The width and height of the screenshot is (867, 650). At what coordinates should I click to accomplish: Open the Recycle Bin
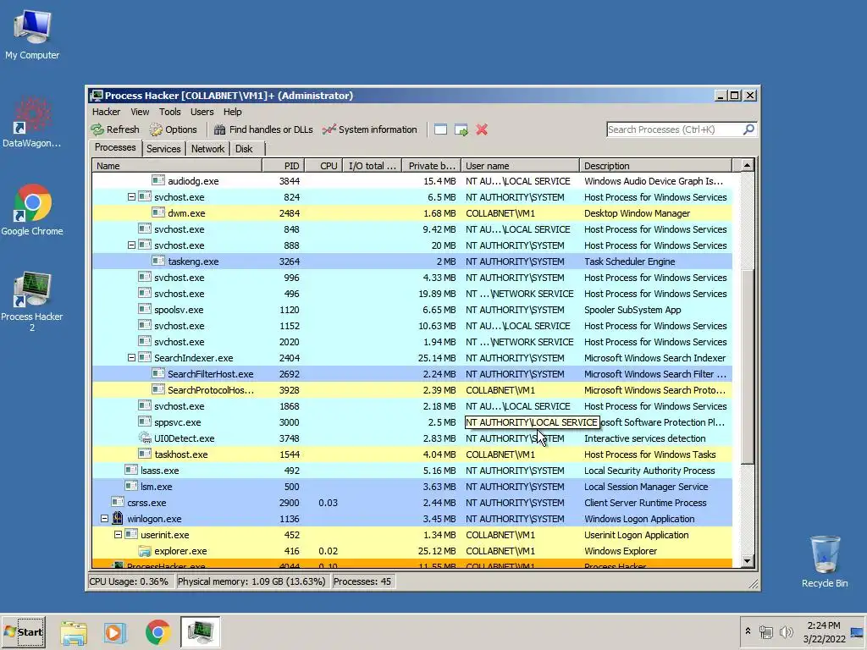tap(825, 561)
